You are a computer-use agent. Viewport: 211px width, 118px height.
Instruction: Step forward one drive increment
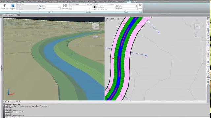point(88,4)
